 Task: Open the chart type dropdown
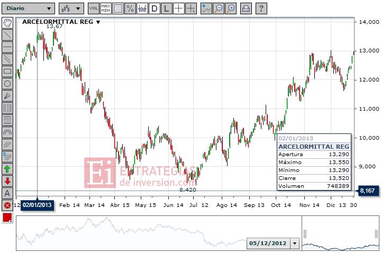click(71, 8)
